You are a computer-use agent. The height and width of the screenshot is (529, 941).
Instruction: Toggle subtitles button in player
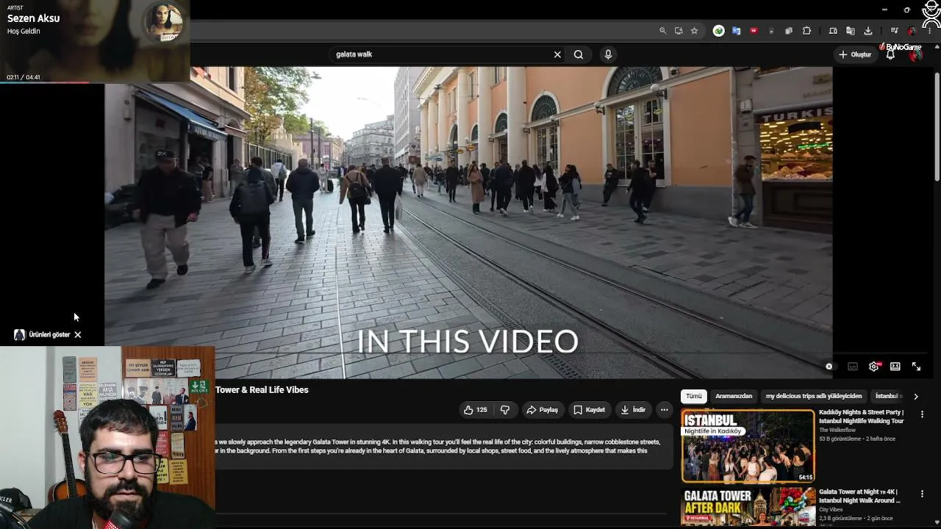(x=853, y=367)
